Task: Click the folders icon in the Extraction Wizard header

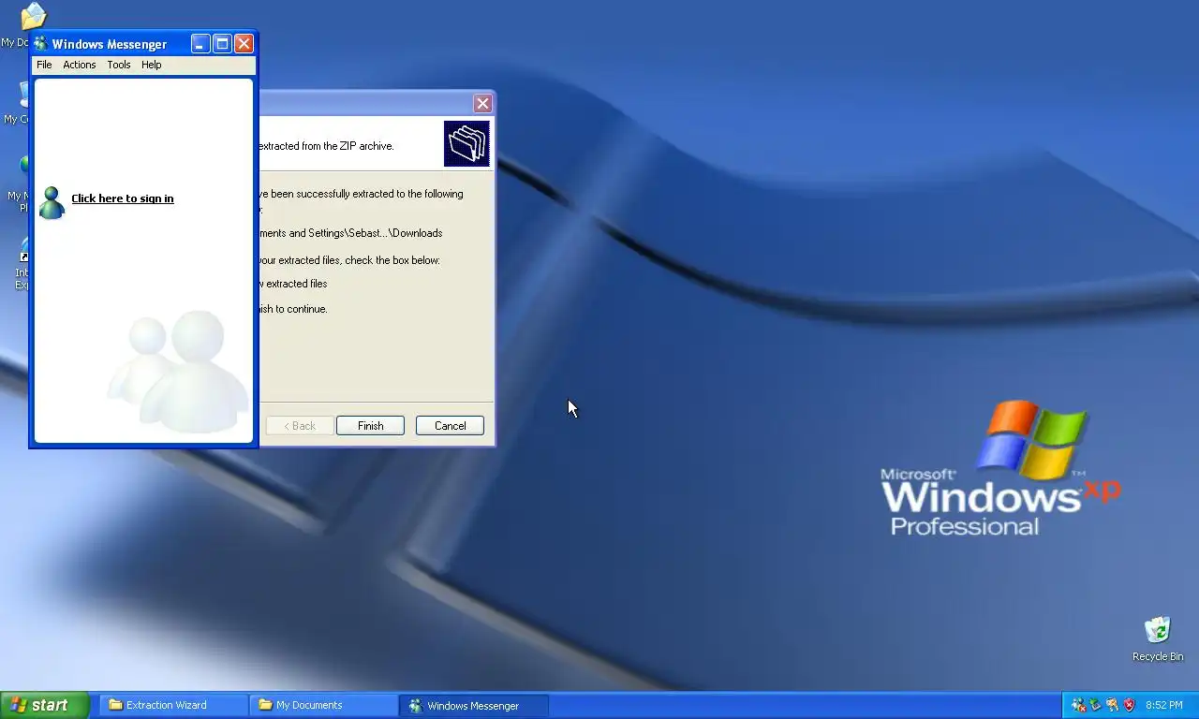Action: pos(466,144)
